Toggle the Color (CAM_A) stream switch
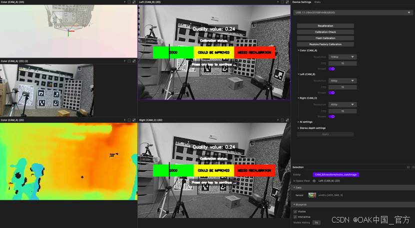Screen dimensions: 415x228 tap(331, 69)
